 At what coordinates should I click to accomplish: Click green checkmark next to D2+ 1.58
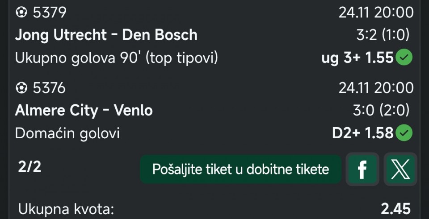[x=405, y=133]
